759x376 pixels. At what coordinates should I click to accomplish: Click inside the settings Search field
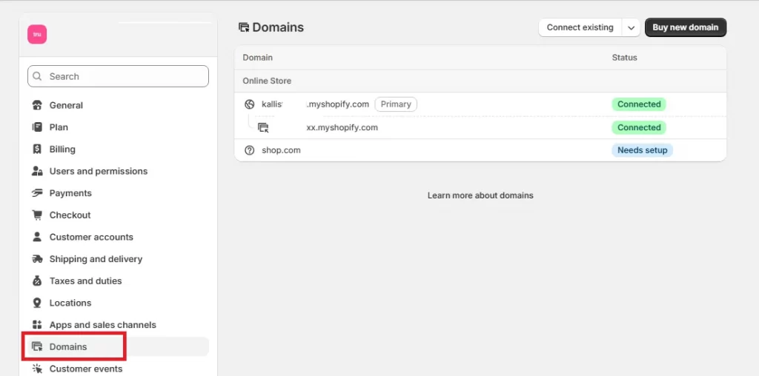point(118,76)
